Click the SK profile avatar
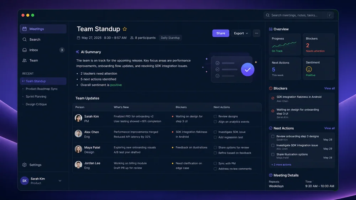This screenshot has width=356, height=200. pyautogui.click(x=25, y=181)
